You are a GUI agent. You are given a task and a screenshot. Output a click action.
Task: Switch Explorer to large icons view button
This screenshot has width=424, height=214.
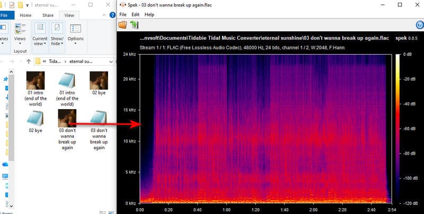(x=111, y=212)
